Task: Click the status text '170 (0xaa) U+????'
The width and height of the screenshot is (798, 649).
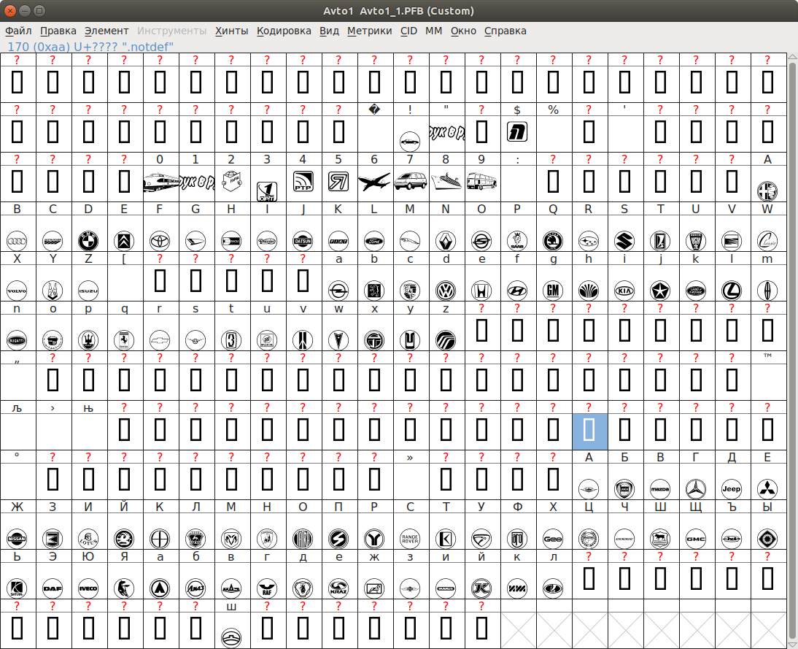Action: (63, 47)
